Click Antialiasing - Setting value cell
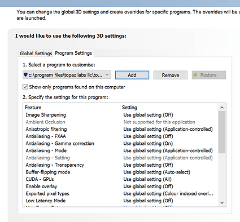The width and height of the screenshot is (240, 222). coord(168,158)
